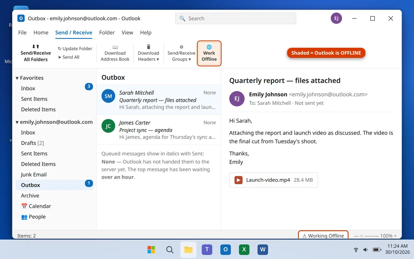Image resolution: width=414 pixels, height=259 pixels.
Task: Click the Emily Johnson sender name
Action: 268,94
